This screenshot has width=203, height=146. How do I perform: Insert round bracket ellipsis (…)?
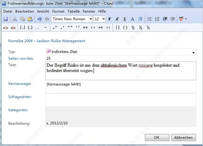pyautogui.click(x=30, y=28)
